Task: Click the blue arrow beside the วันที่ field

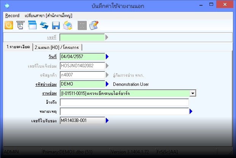Action: [107, 57]
